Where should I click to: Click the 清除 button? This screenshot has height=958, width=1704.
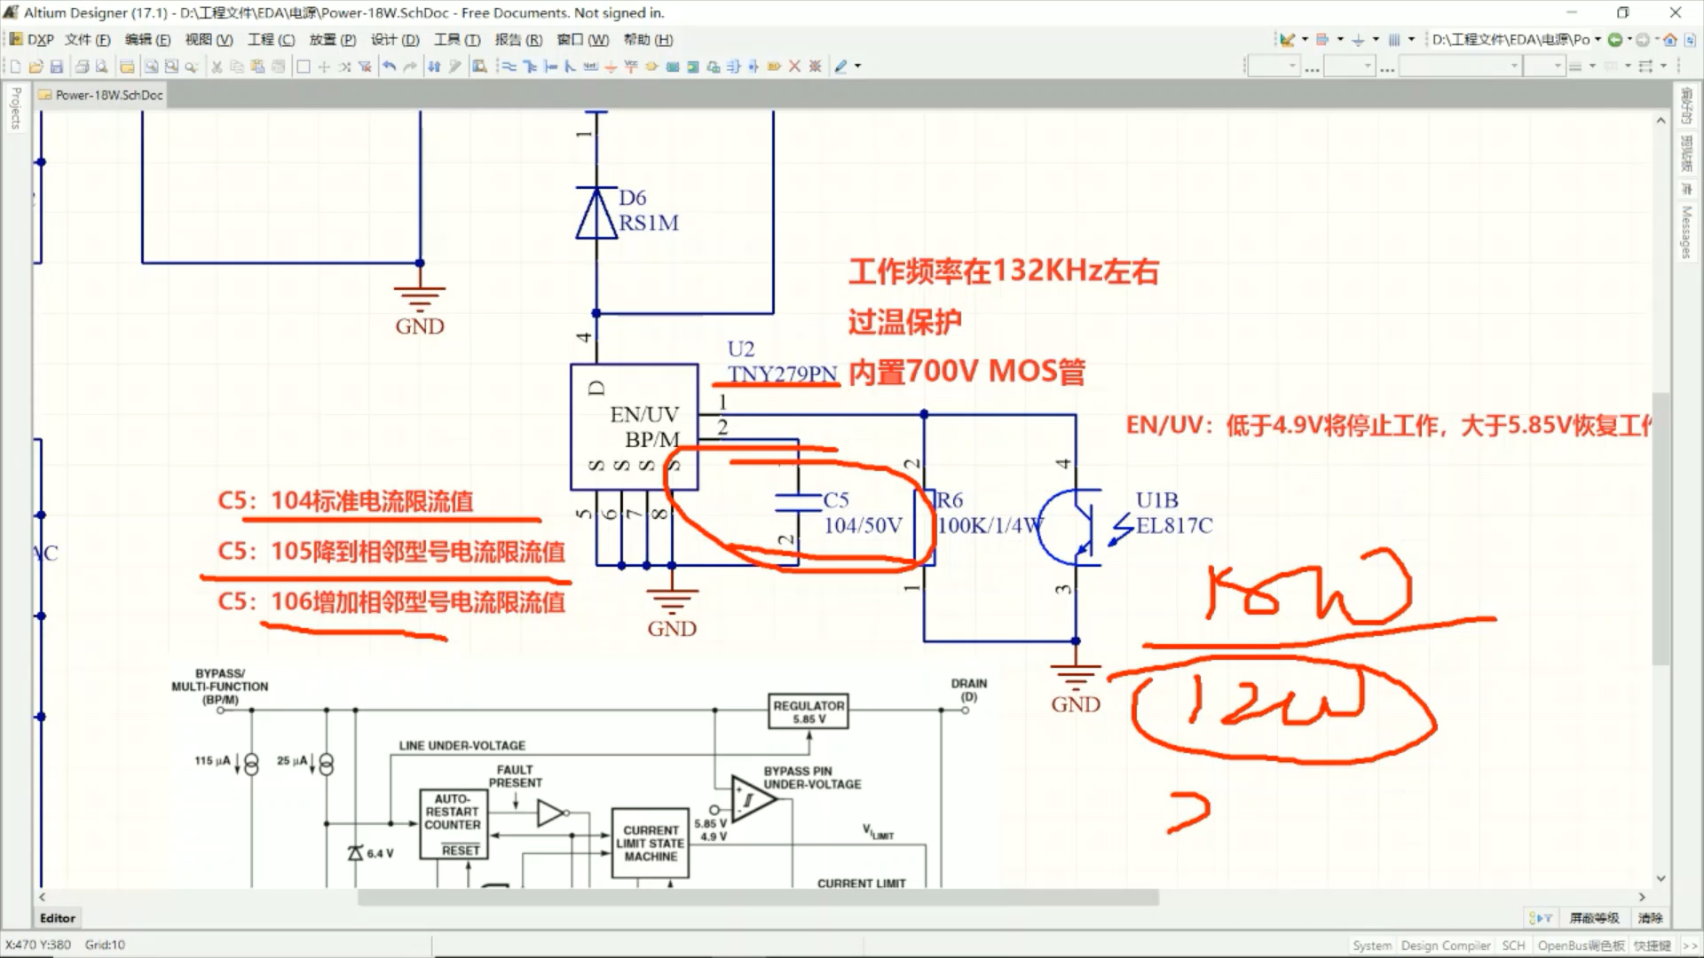coord(1650,918)
